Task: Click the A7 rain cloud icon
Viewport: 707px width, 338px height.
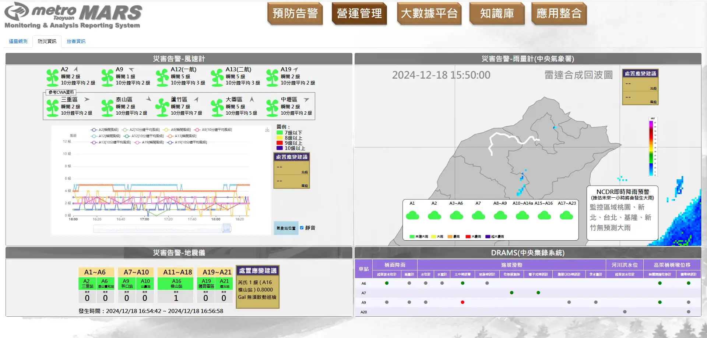Action: (478, 215)
